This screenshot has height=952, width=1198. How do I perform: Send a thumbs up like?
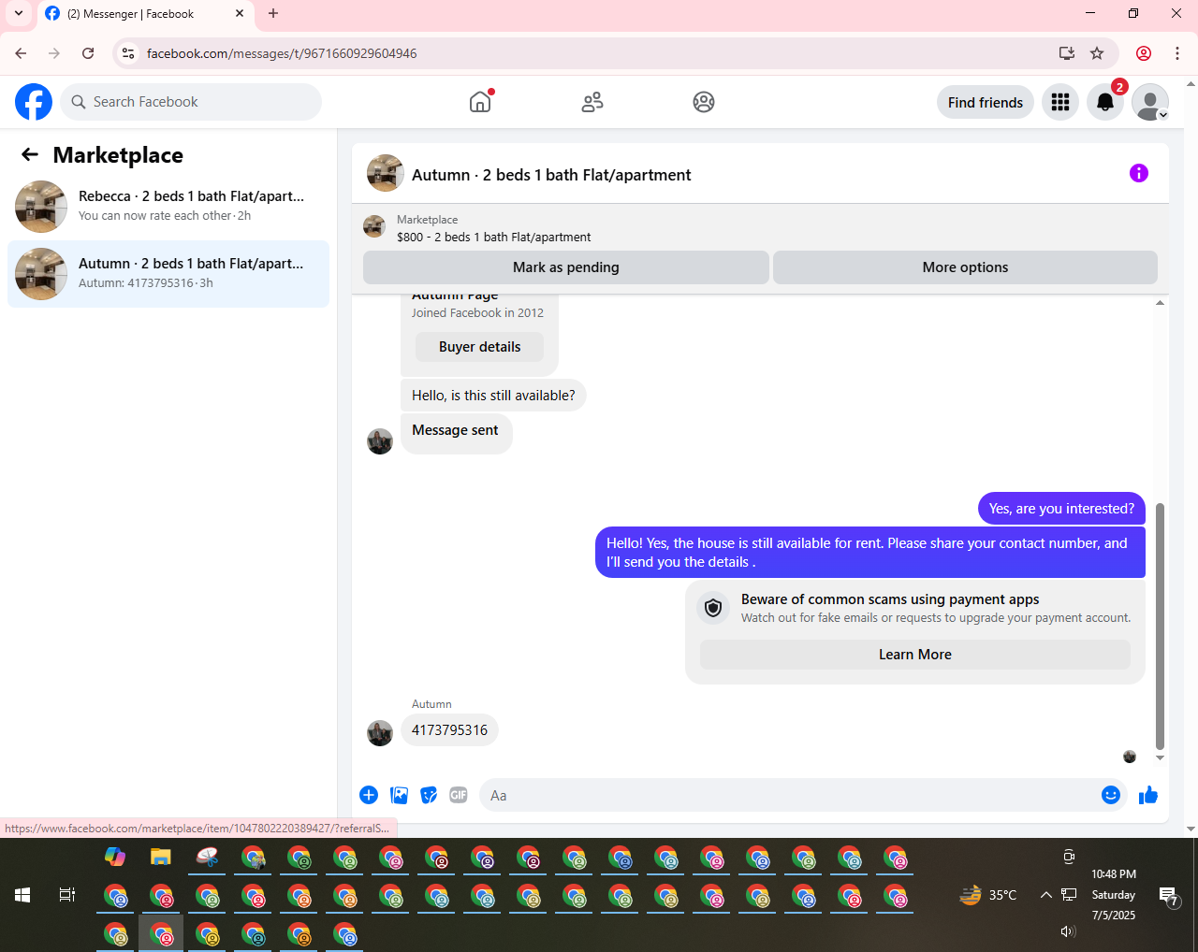point(1148,795)
